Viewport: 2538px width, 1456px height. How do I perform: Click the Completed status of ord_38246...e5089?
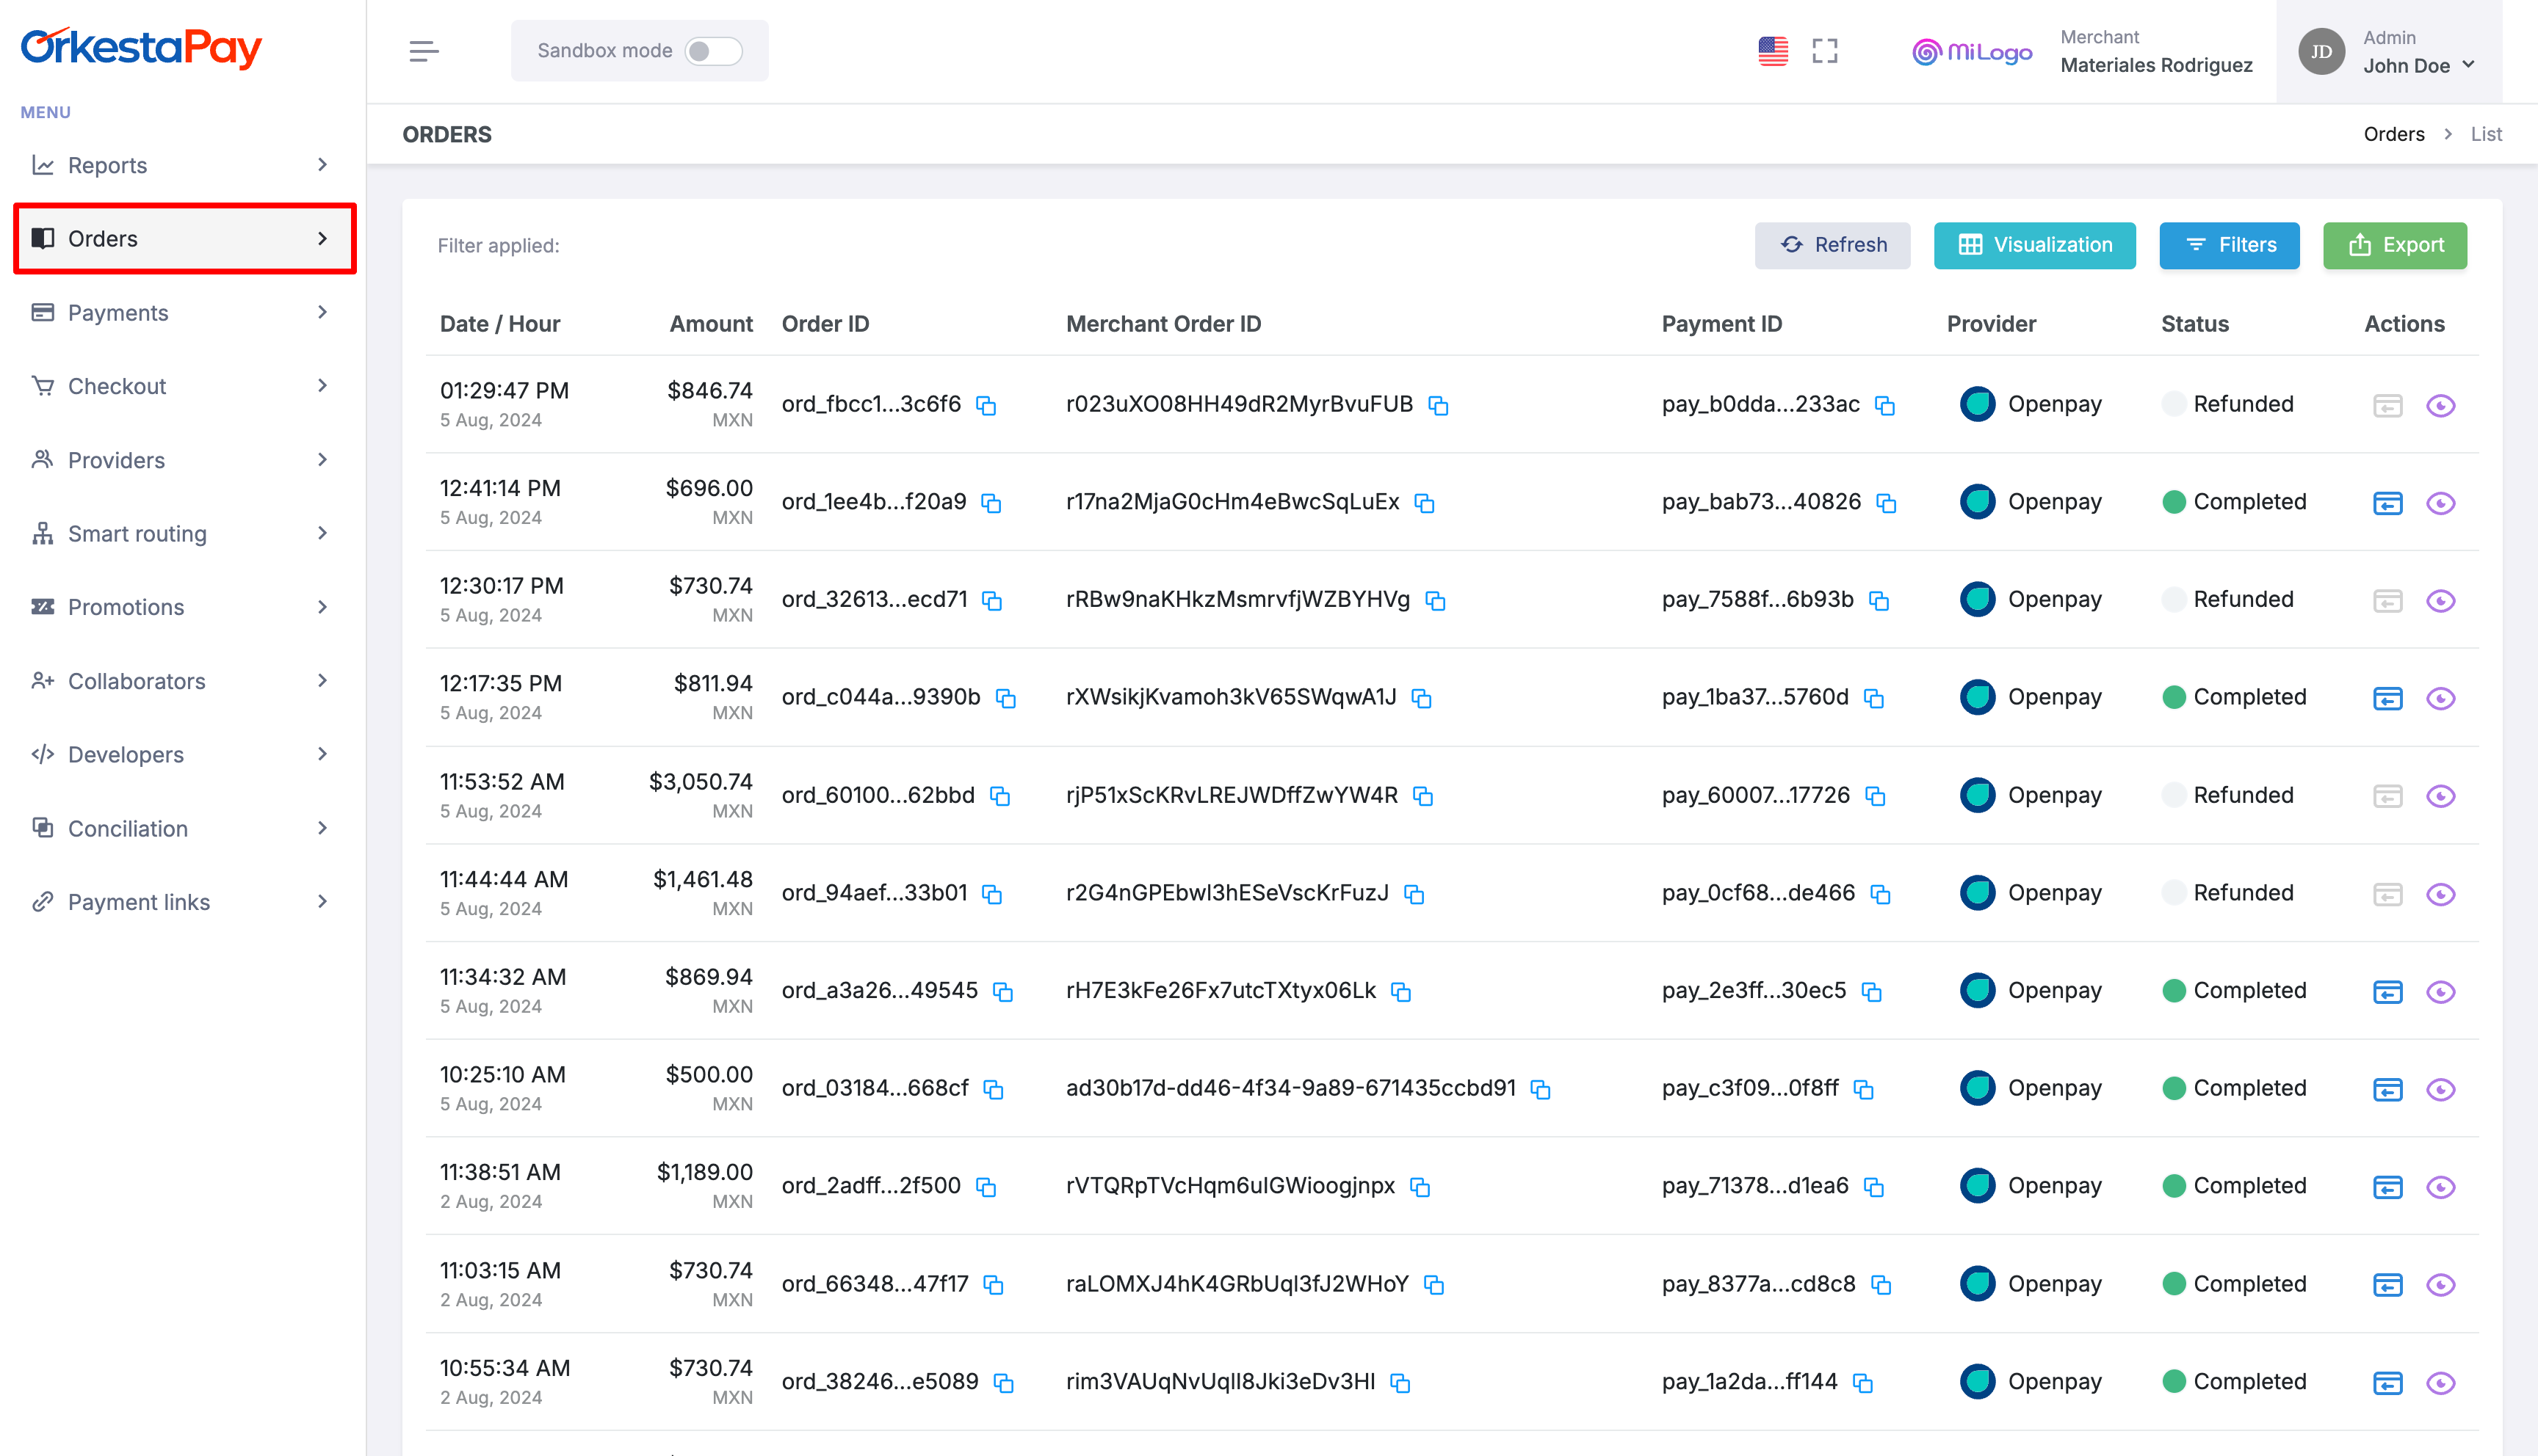click(2234, 1382)
